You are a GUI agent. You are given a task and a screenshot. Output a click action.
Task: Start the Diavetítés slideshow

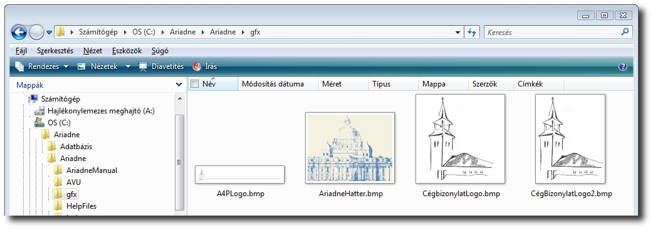tap(161, 66)
